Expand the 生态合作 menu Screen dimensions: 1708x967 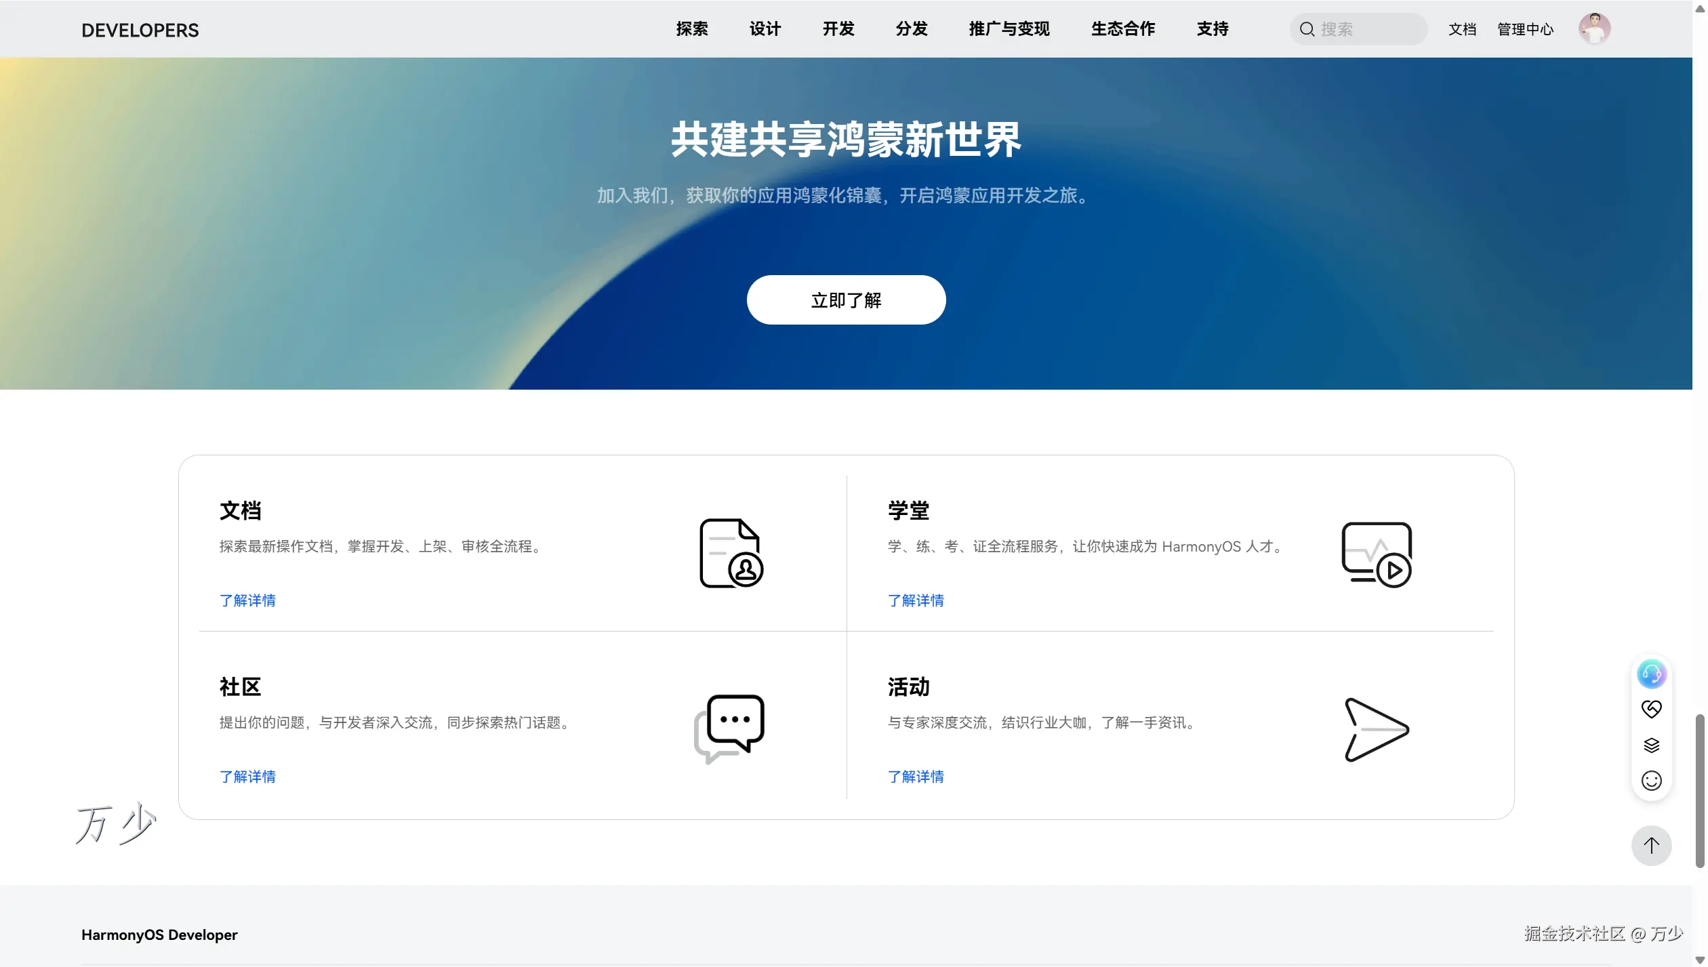coord(1123,29)
